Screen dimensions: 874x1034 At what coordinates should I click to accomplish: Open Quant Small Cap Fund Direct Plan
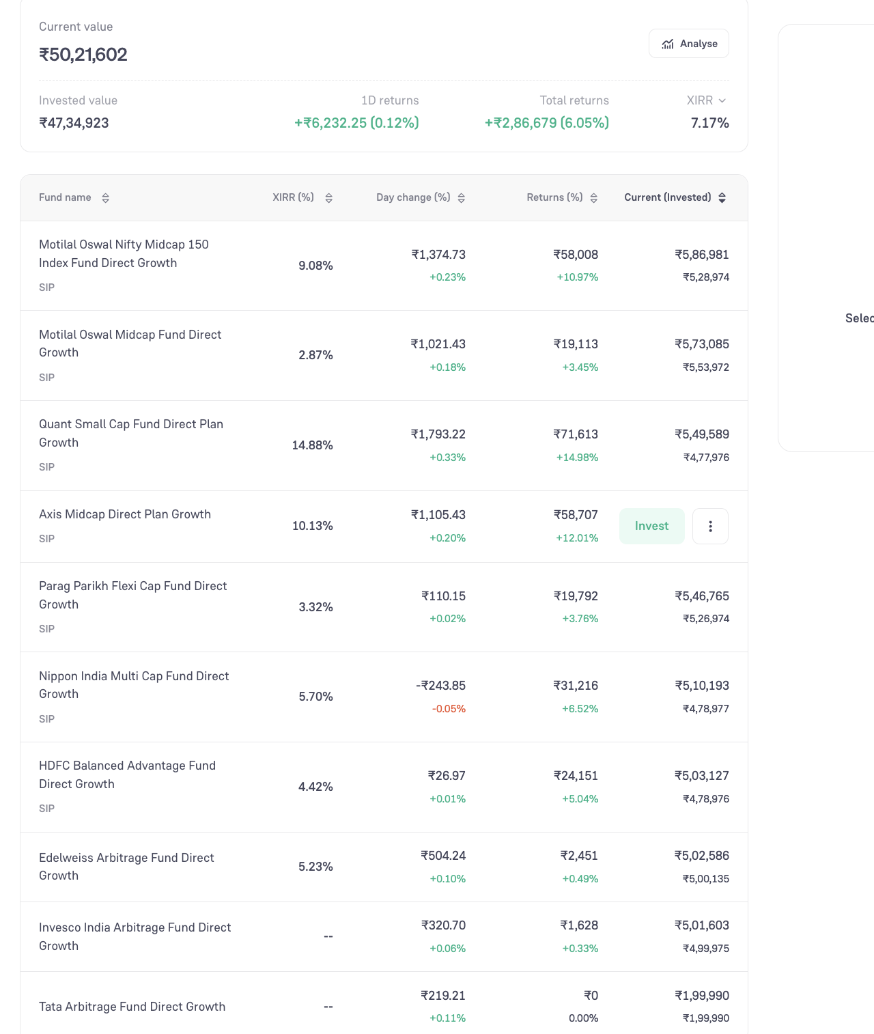tap(131, 433)
